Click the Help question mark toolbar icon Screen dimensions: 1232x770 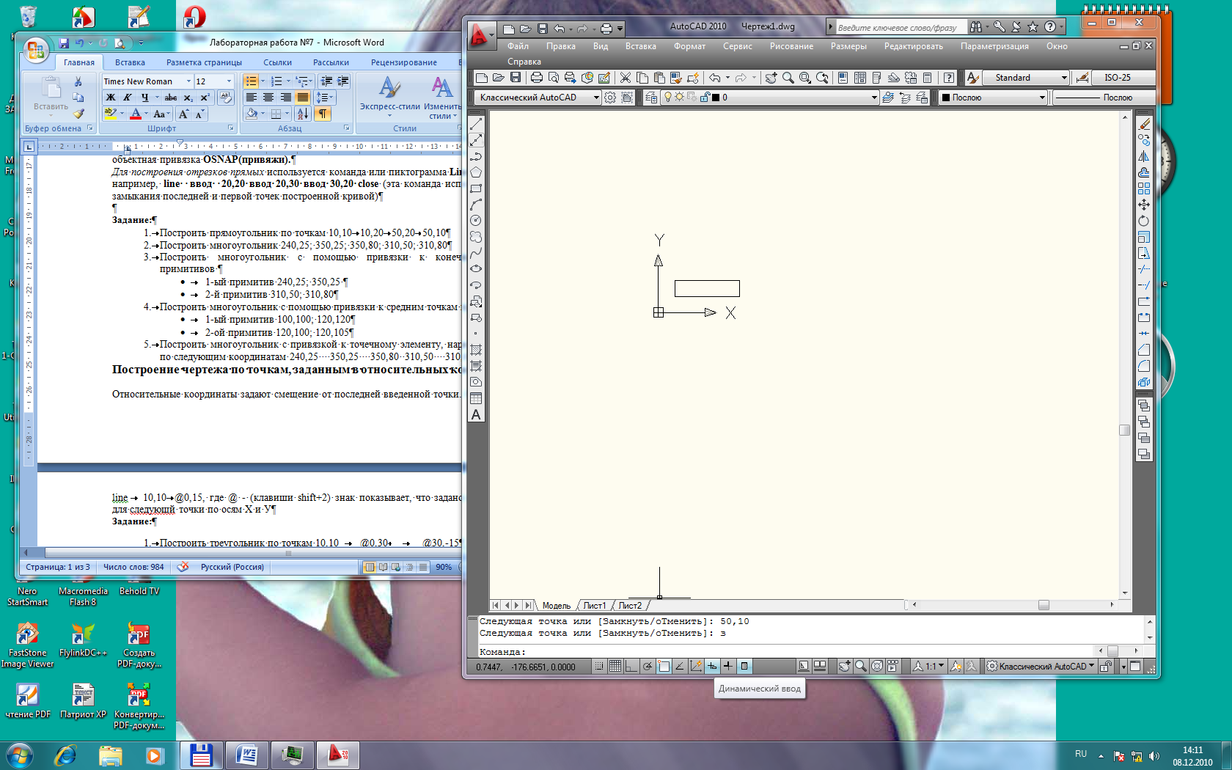click(949, 78)
